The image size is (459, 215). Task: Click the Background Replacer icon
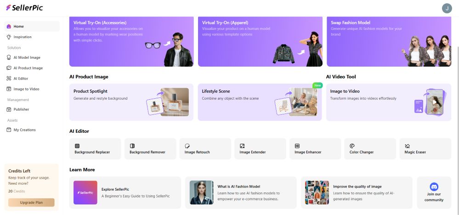tap(77, 146)
